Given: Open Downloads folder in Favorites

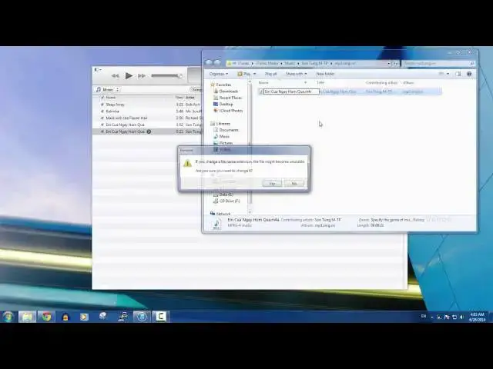Looking at the screenshot, I should click(x=228, y=91).
